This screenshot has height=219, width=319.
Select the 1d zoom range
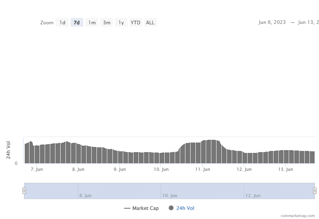(62, 23)
